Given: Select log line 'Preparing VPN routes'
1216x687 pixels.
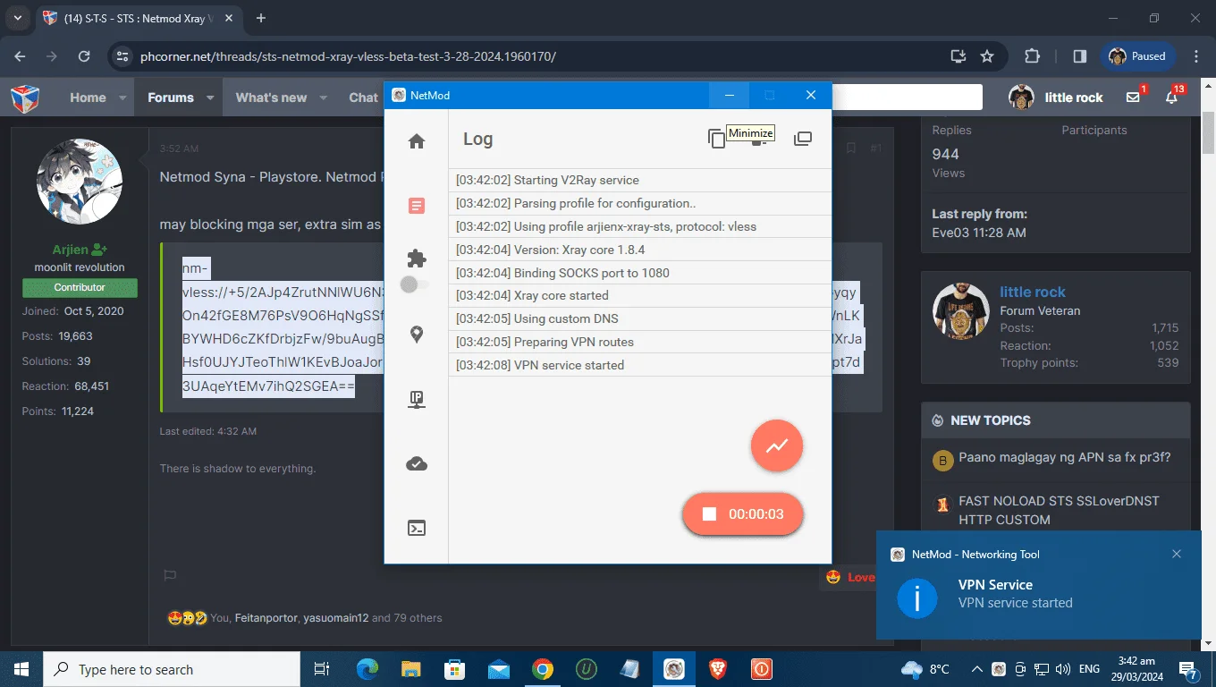Looking at the screenshot, I should click(x=640, y=342).
